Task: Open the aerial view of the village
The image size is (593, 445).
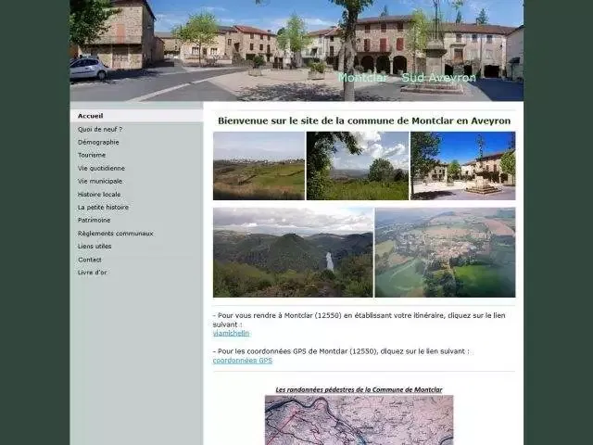Action: [445, 252]
